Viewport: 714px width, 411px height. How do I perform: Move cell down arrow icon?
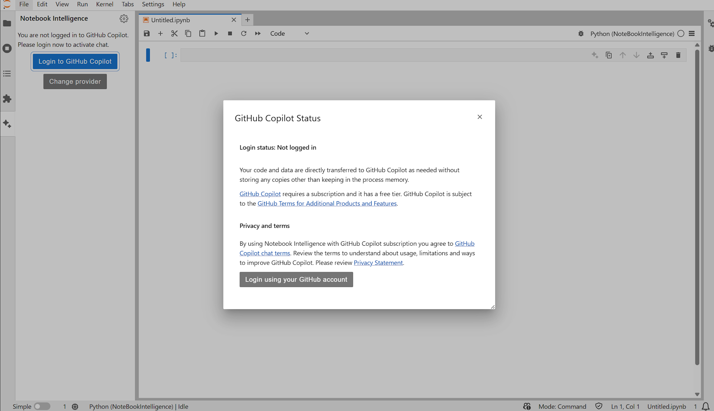637,55
